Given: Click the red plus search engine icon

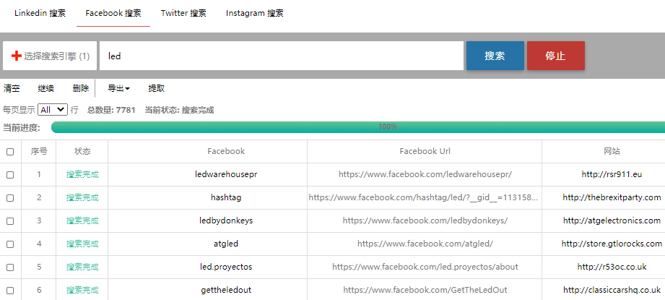Looking at the screenshot, I should point(17,56).
